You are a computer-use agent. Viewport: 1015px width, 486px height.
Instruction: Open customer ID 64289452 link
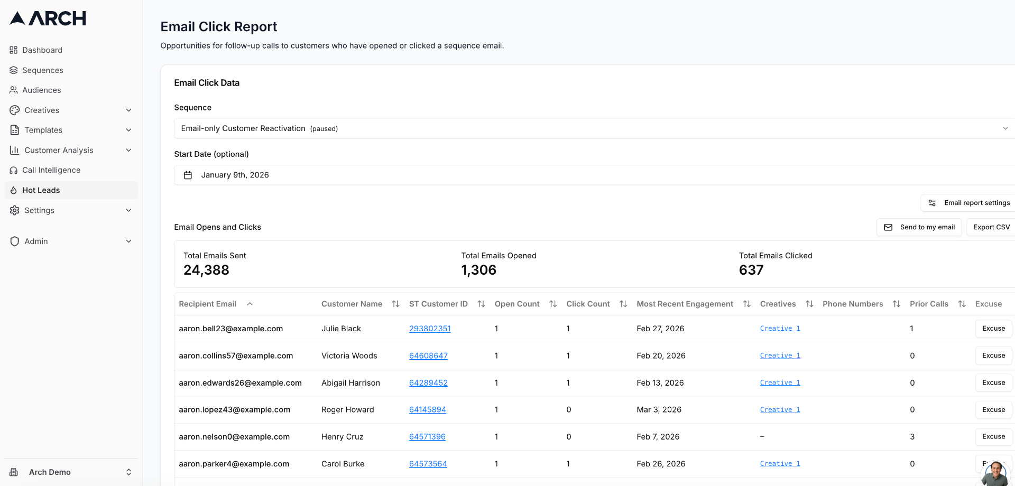click(x=428, y=382)
